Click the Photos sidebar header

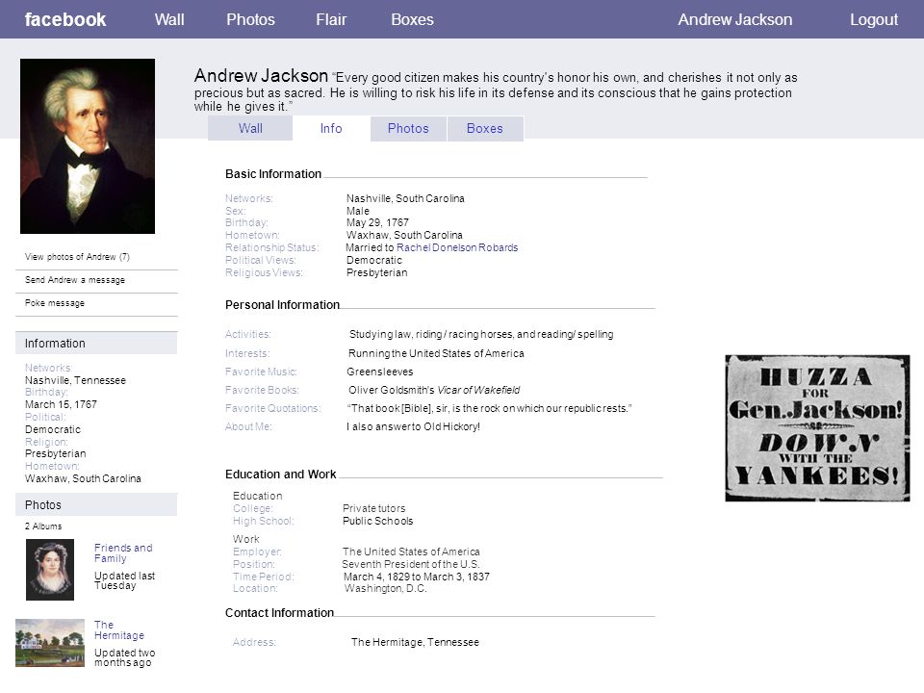(96, 504)
